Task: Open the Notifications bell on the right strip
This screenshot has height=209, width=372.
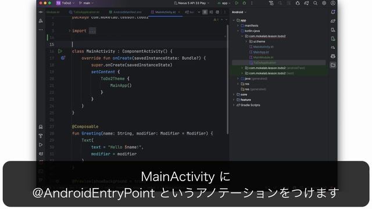Action: coord(333,12)
